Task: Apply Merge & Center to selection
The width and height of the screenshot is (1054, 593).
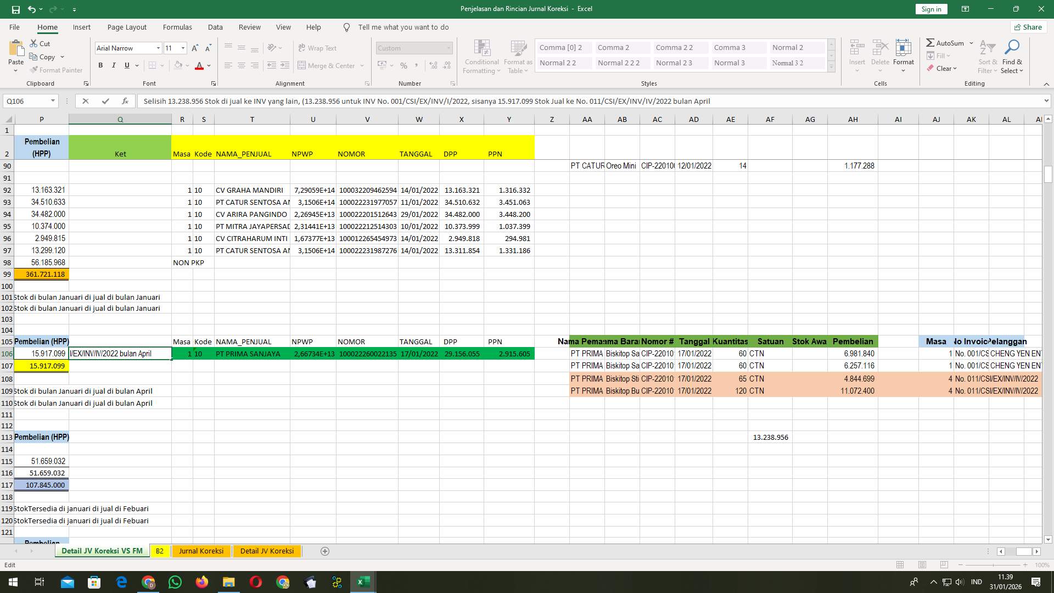Action: pos(328,65)
